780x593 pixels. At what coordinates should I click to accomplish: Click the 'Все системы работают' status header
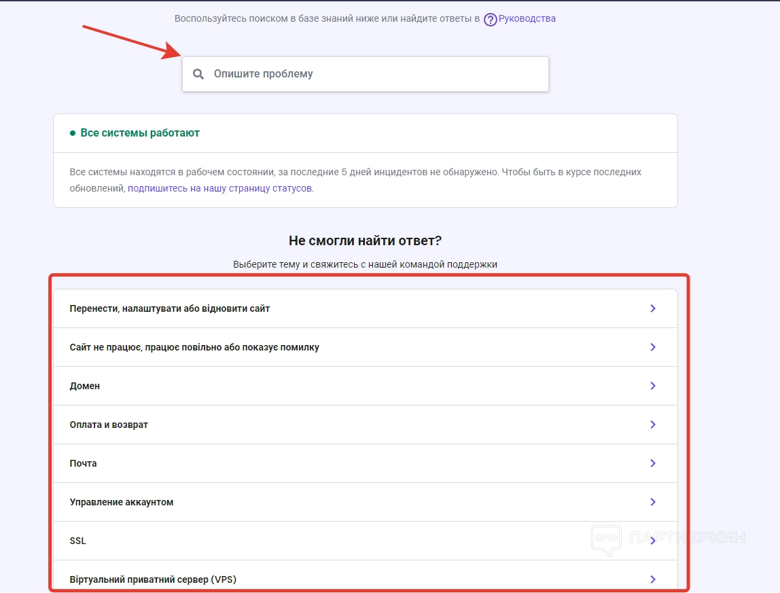pyautogui.click(x=140, y=133)
